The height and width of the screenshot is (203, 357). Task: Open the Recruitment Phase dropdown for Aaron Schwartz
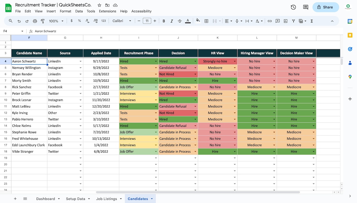[x=156, y=61]
